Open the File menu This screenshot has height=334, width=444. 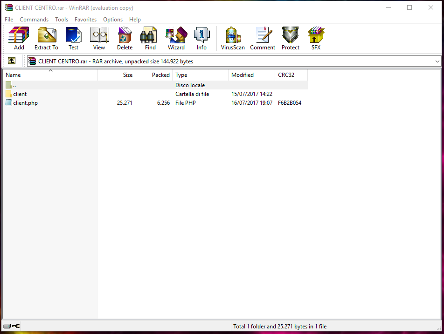click(x=9, y=20)
